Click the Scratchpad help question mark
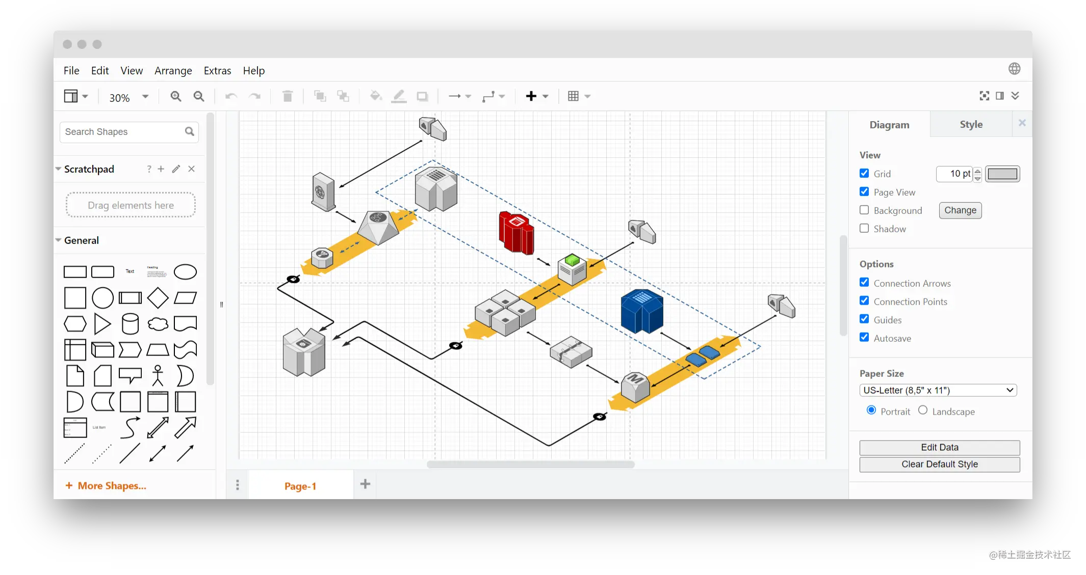This screenshot has height=575, width=1086. coord(149,169)
